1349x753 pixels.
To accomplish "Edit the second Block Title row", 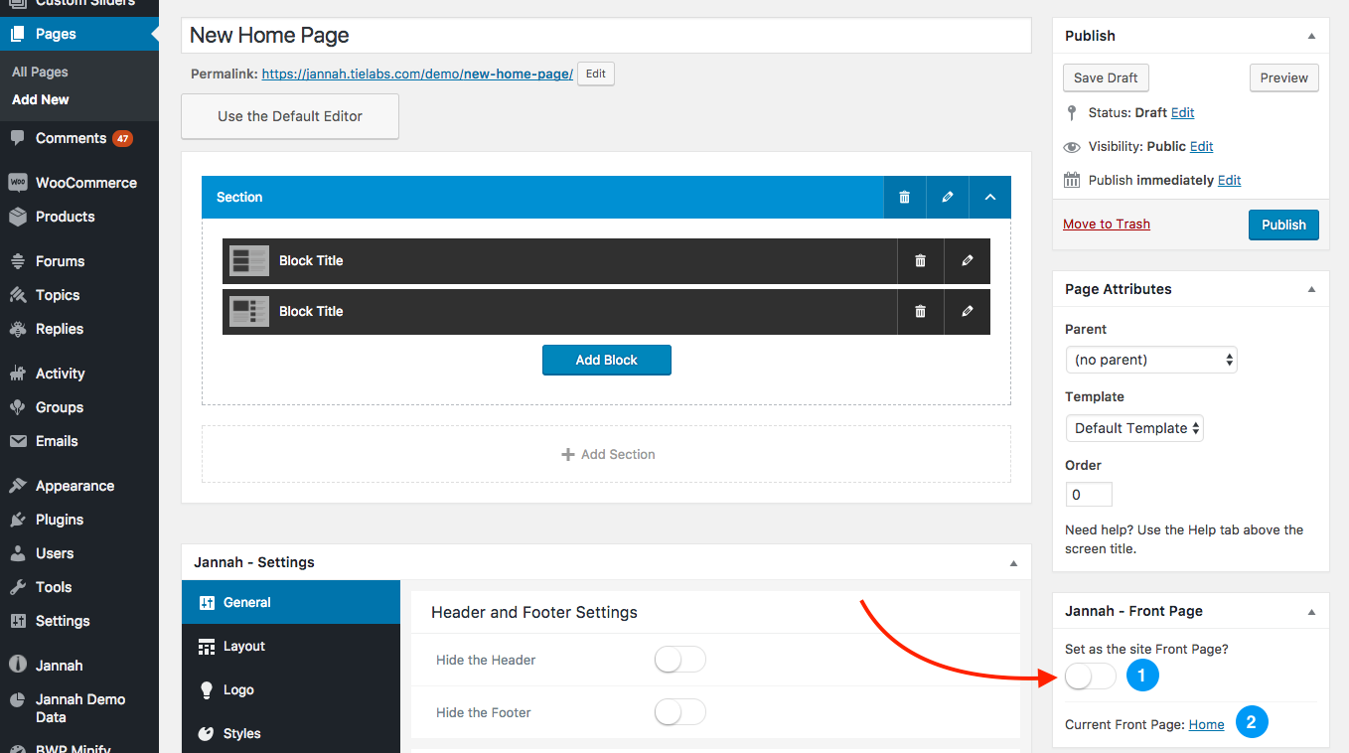I will point(968,311).
